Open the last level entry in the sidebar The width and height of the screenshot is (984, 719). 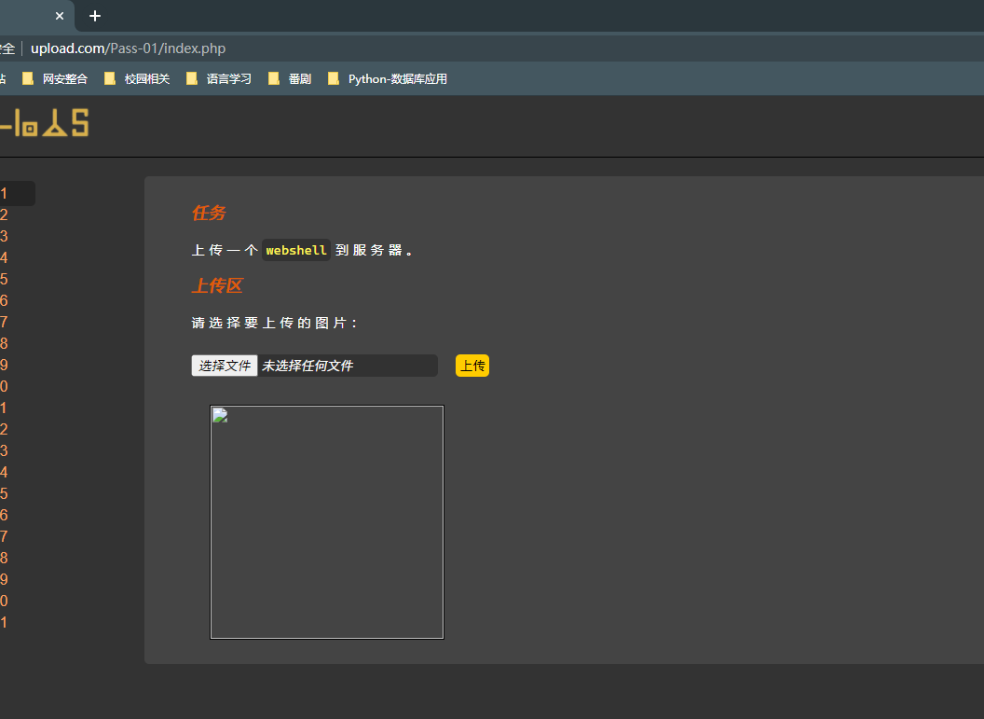(5, 623)
